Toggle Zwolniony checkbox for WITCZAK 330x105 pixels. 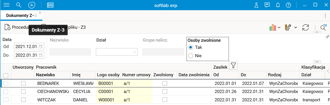[x=165, y=100]
